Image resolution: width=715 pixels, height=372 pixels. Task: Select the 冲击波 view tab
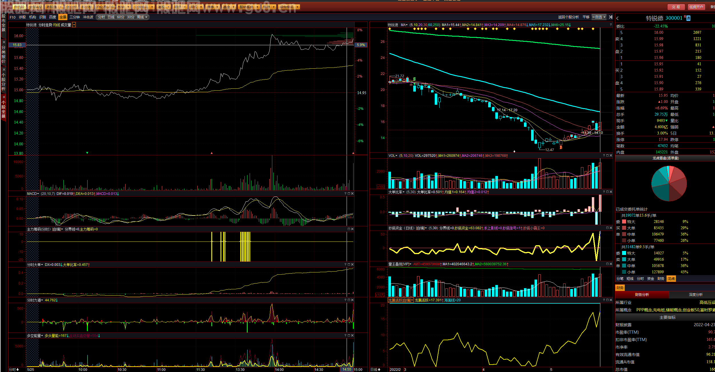[x=88, y=17]
